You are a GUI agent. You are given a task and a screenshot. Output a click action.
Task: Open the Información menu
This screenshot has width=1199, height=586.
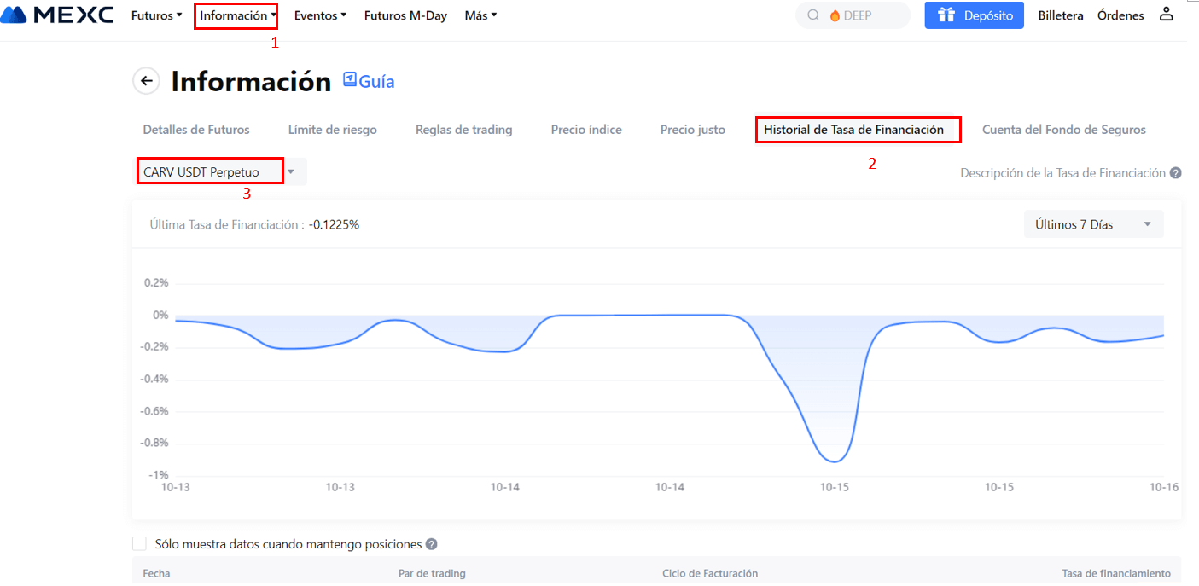237,15
